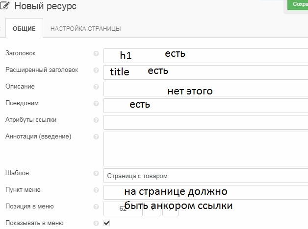Show help for Аннотация (введение)
Viewport: 308px width, 229px height.
tap(96, 137)
